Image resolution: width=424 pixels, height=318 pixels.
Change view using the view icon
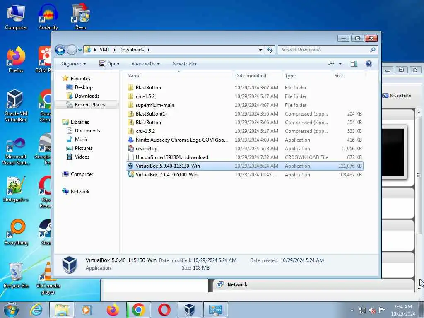[x=331, y=64]
